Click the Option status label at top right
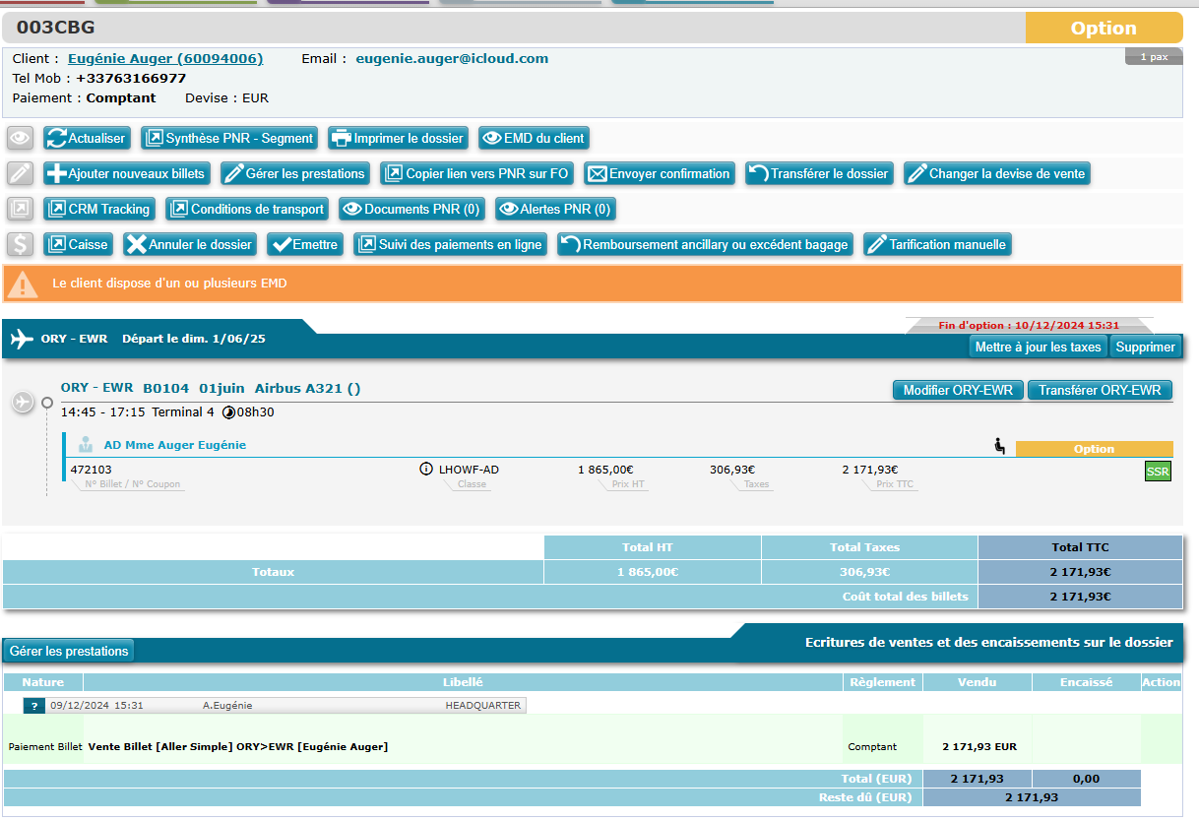This screenshot has height=821, width=1199. coord(1104,29)
